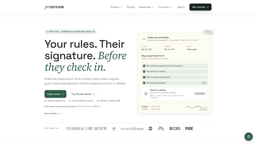Open the For hosts dropdown
The height and width of the screenshot is (144, 256).
[165, 7]
